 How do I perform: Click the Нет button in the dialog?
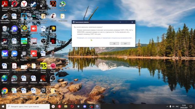point(125,44)
